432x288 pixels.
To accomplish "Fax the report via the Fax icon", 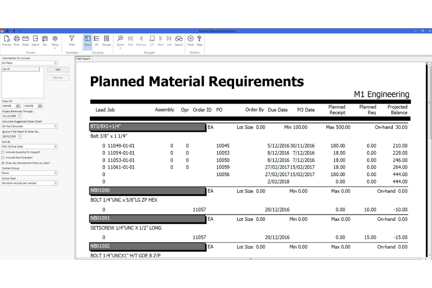I will point(45,41).
